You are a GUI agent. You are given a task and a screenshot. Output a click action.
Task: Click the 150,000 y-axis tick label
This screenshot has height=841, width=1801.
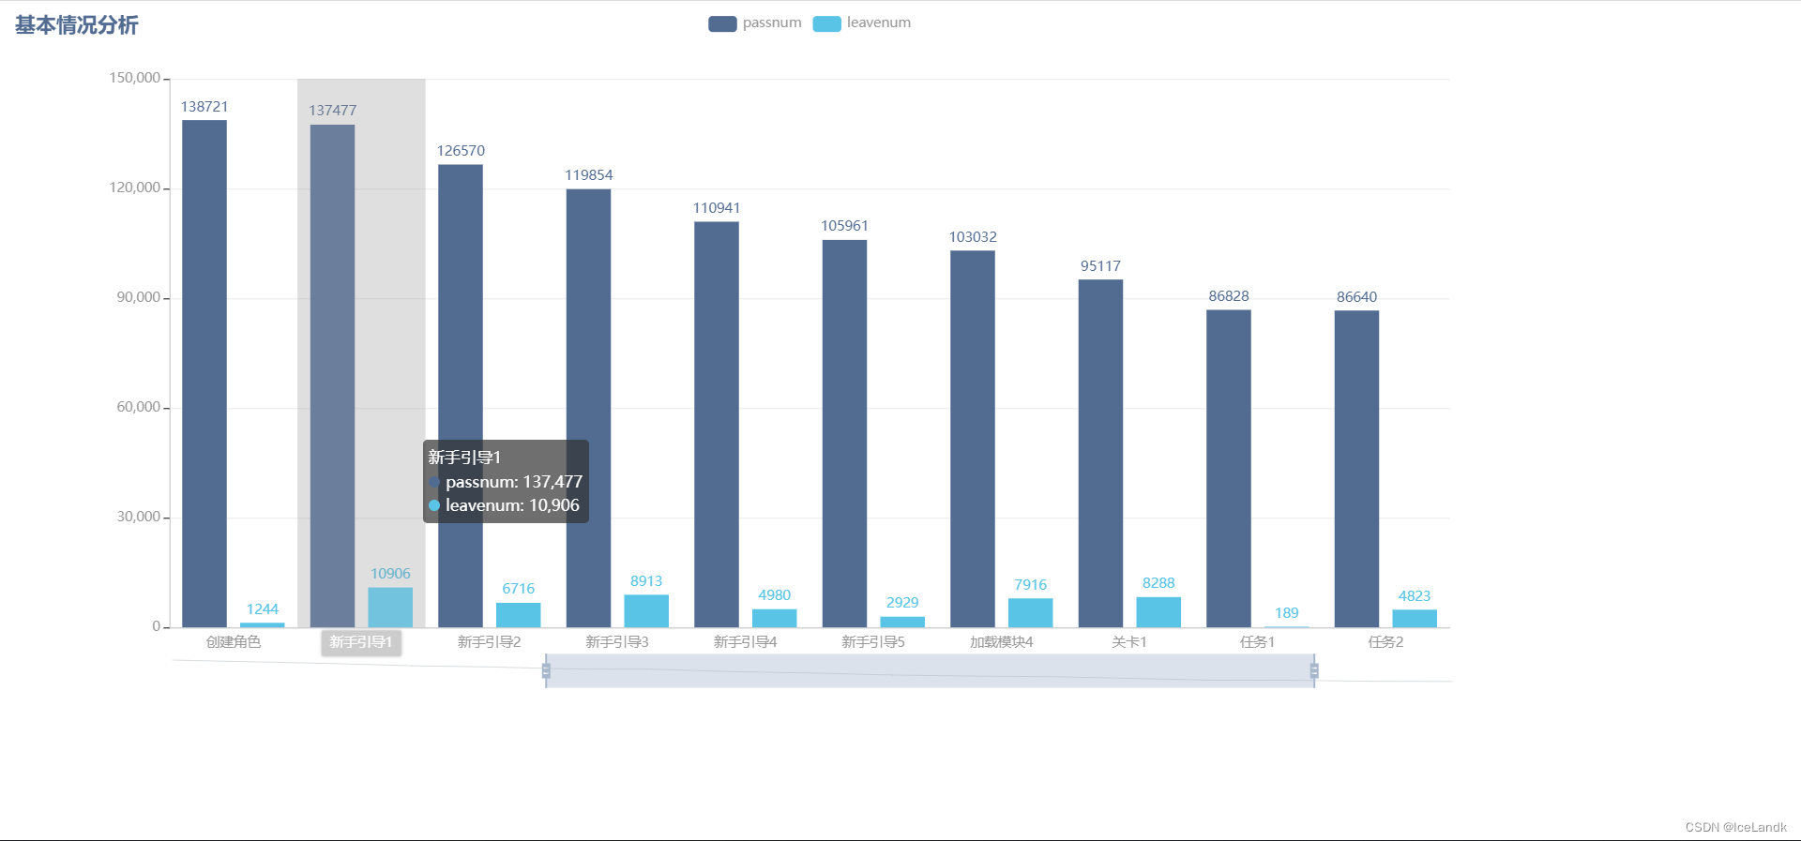(x=135, y=78)
